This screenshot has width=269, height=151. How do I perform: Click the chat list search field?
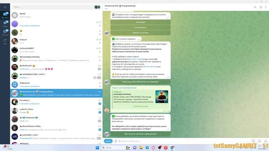point(53,7)
